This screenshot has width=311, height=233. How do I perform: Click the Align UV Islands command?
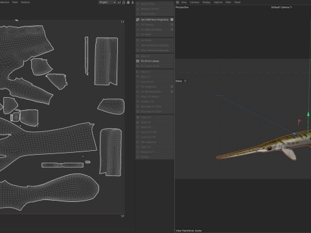coord(155,96)
